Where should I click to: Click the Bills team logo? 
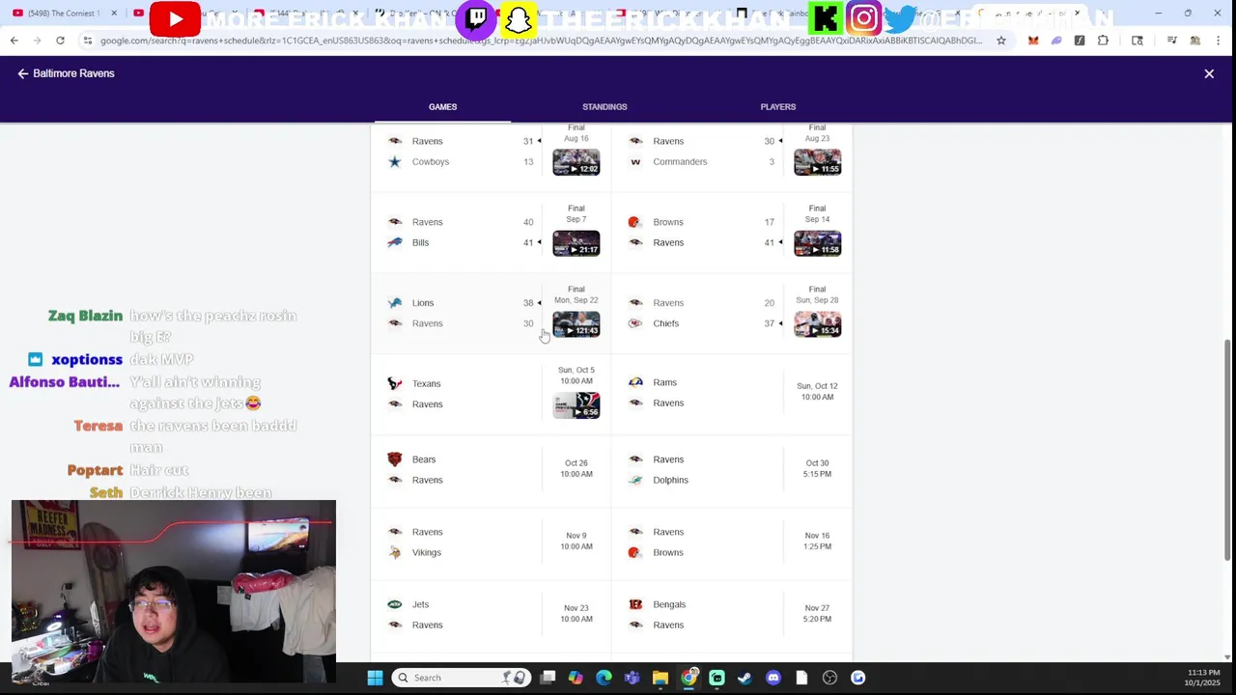394,242
